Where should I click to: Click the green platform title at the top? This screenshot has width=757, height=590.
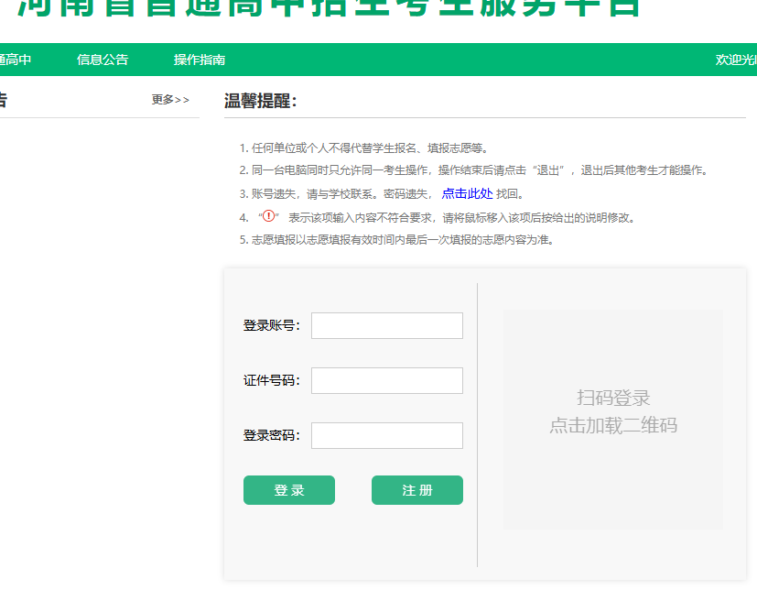click(x=330, y=7)
